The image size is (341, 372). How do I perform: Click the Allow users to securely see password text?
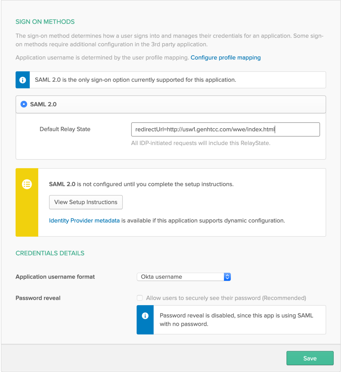coord(226,298)
